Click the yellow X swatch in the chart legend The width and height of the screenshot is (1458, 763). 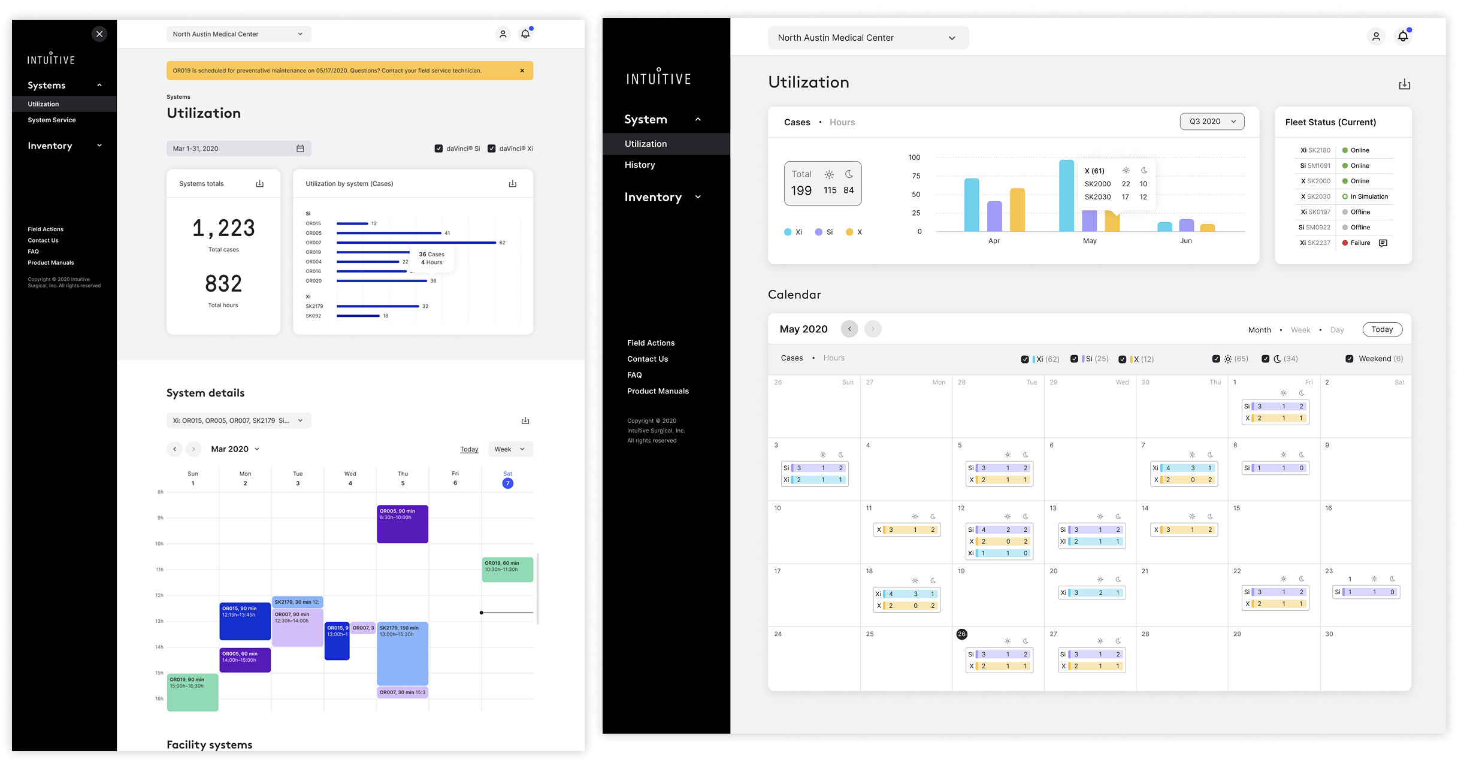click(x=848, y=232)
